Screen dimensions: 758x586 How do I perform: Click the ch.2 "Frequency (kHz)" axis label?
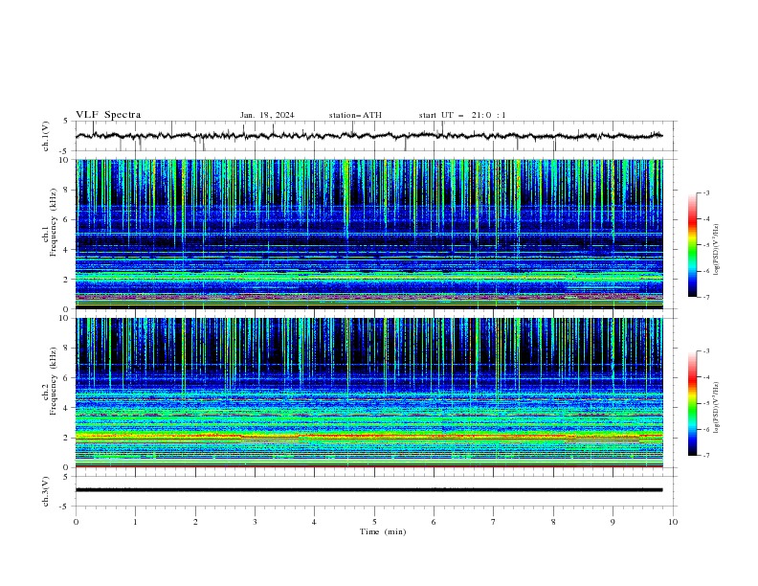(54, 380)
